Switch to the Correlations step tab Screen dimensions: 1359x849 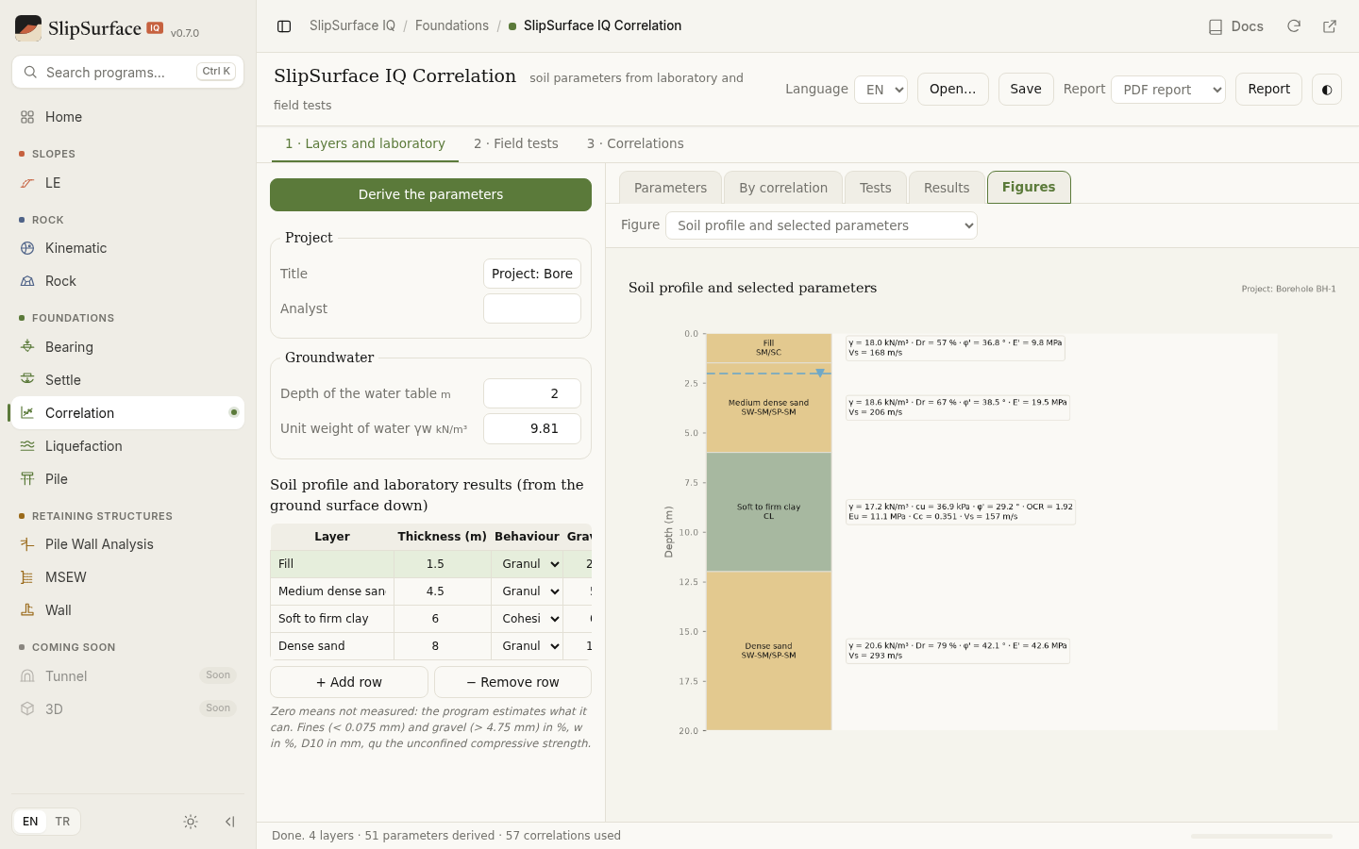635,143
